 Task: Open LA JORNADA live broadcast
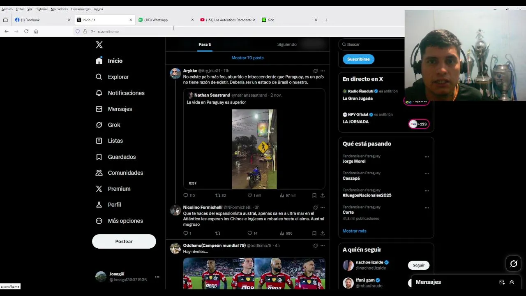355,122
